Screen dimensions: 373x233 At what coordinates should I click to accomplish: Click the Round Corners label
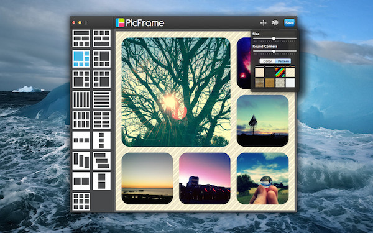265,46
